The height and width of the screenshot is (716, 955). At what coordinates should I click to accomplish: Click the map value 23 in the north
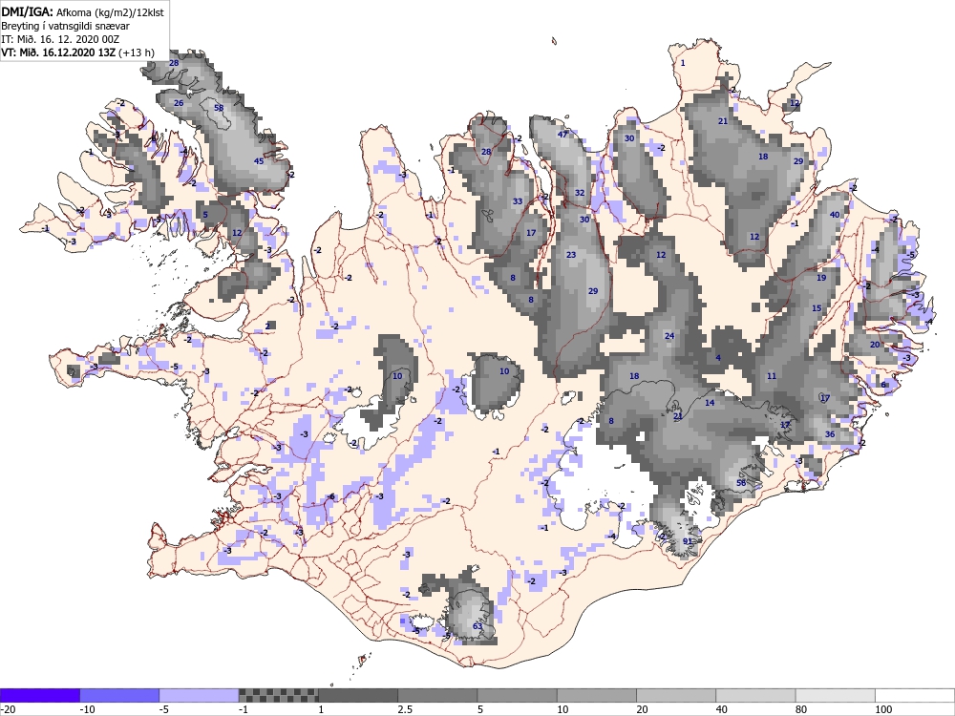click(x=571, y=255)
